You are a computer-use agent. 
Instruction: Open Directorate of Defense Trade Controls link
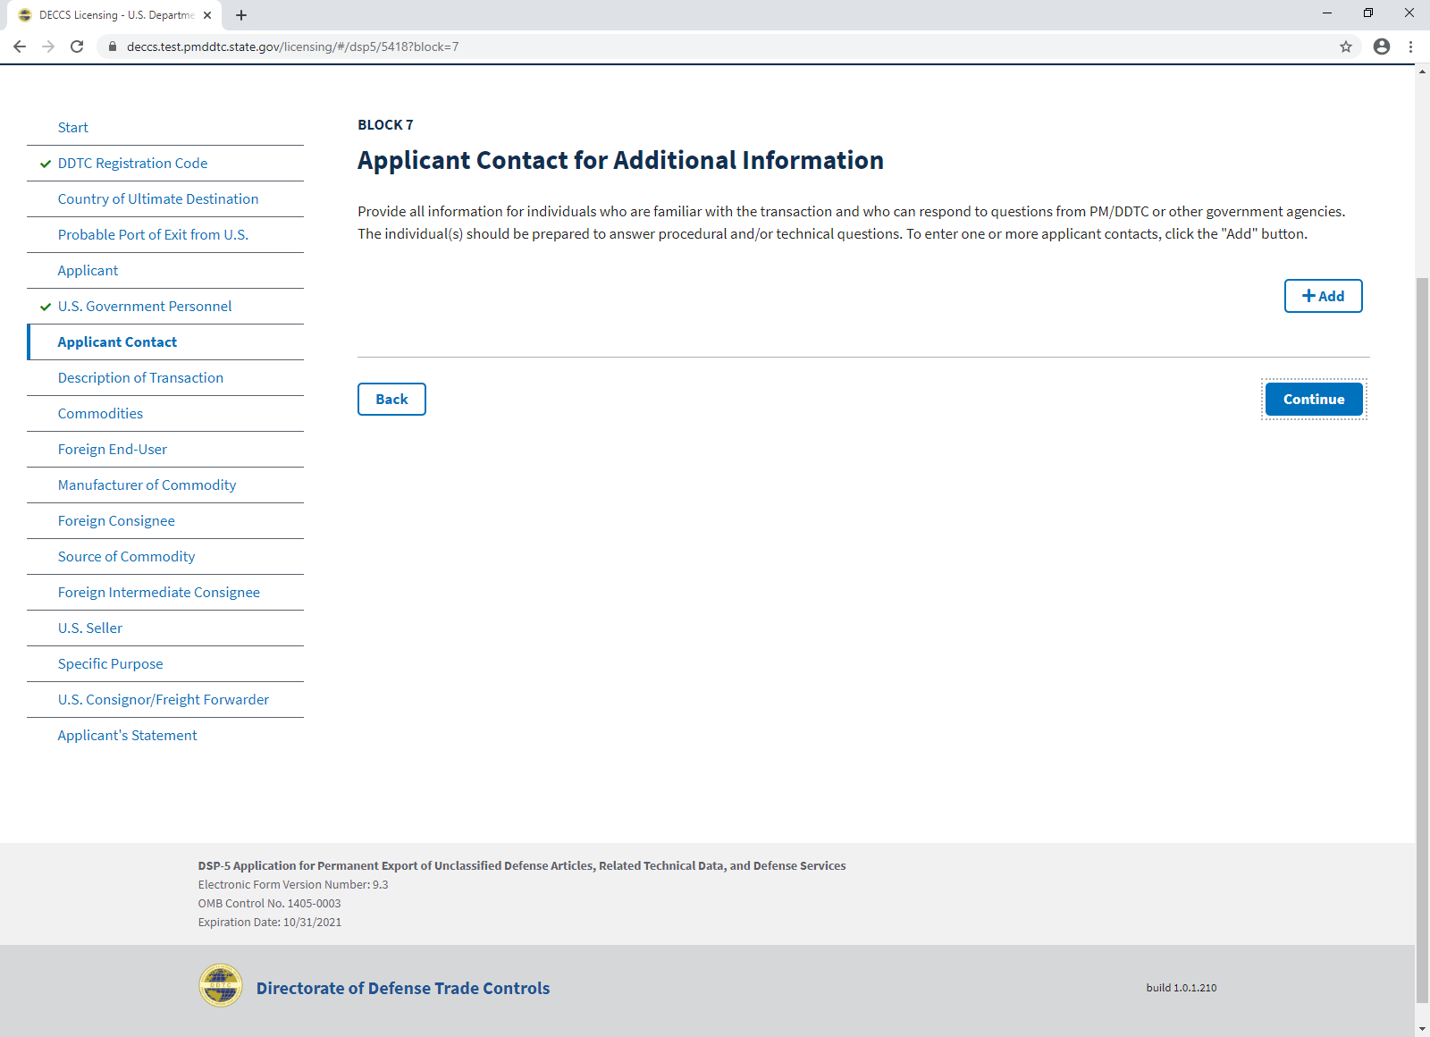[402, 988]
